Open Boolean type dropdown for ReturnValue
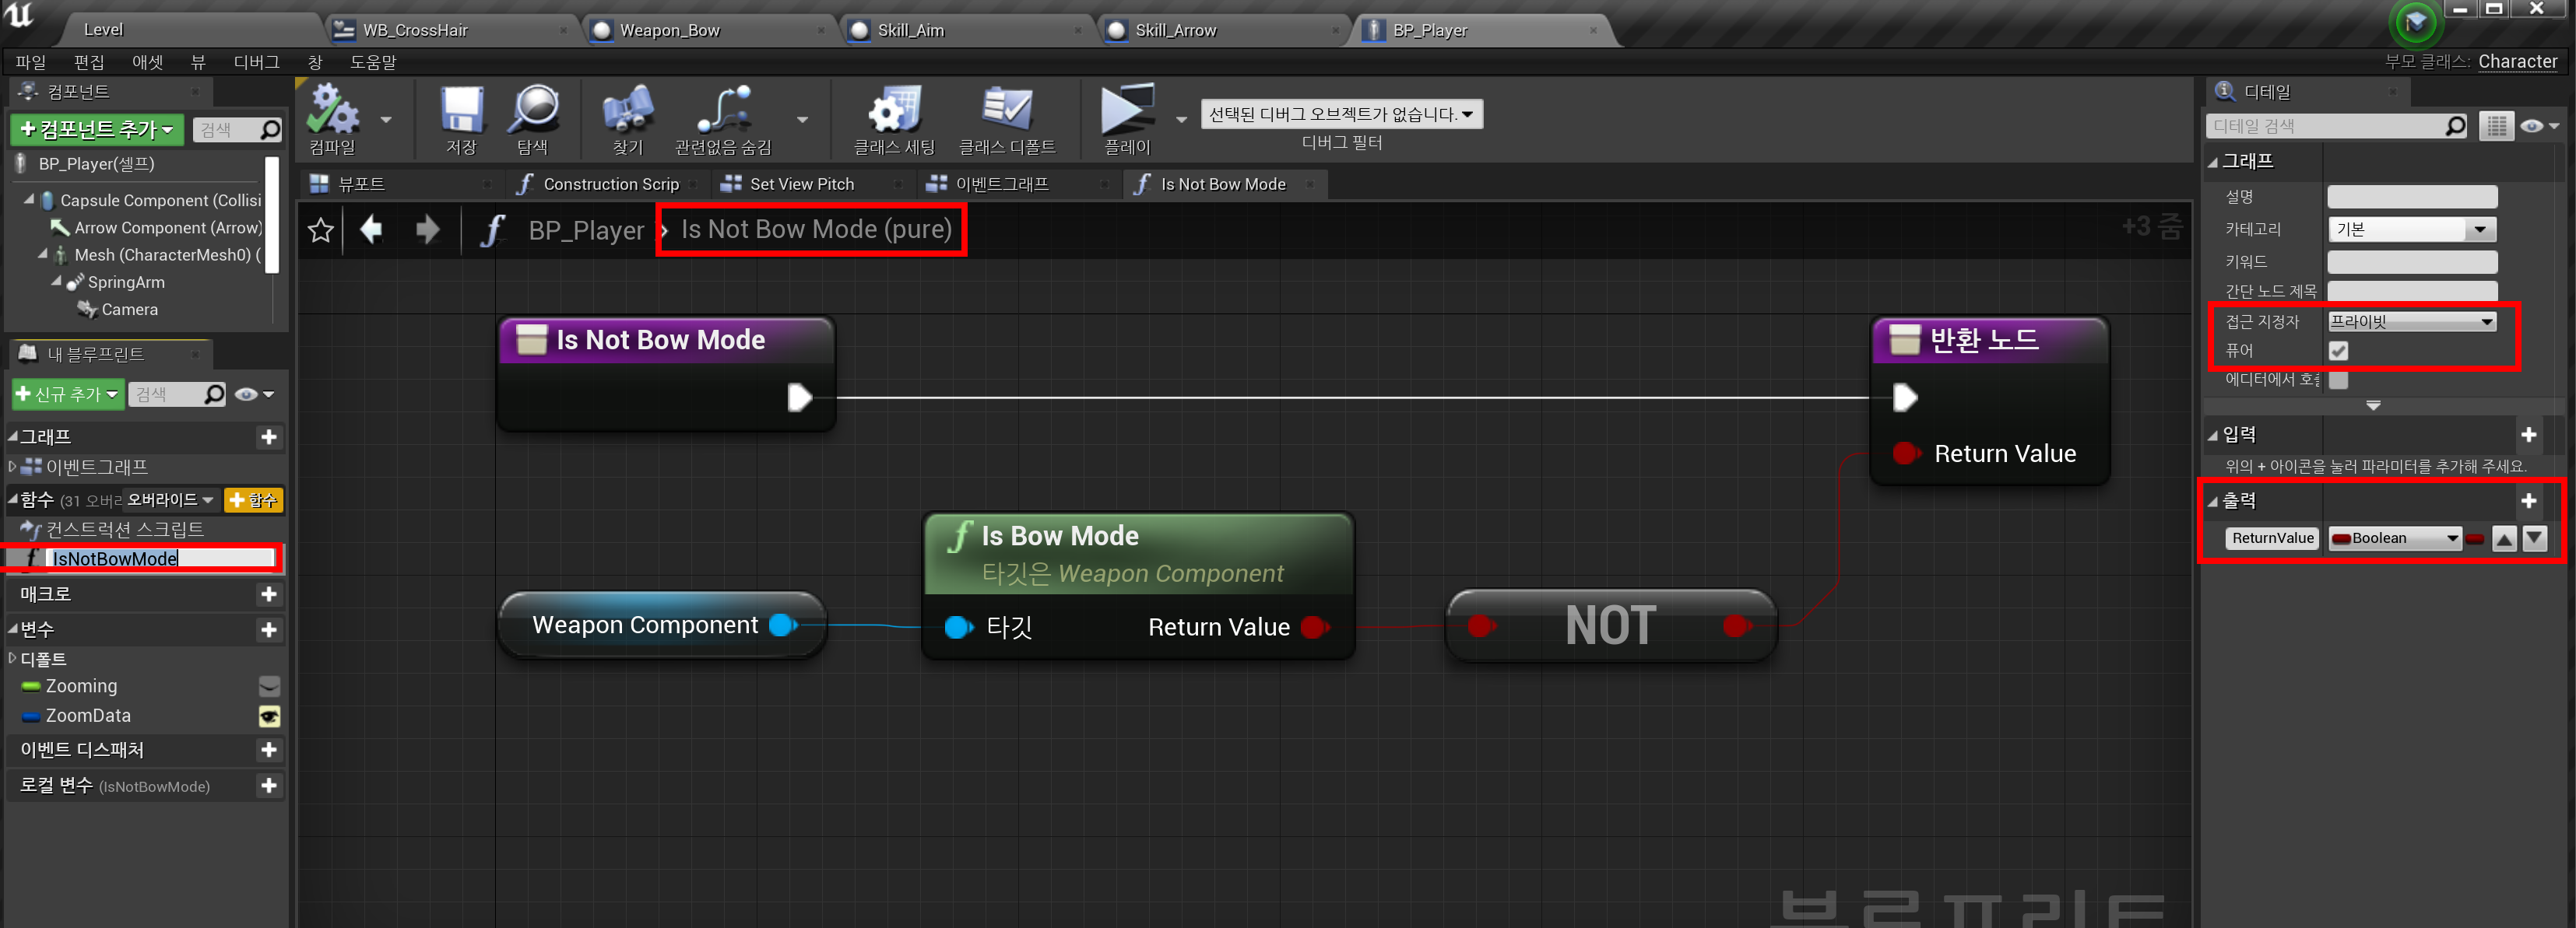The width and height of the screenshot is (2576, 928). click(x=2395, y=538)
